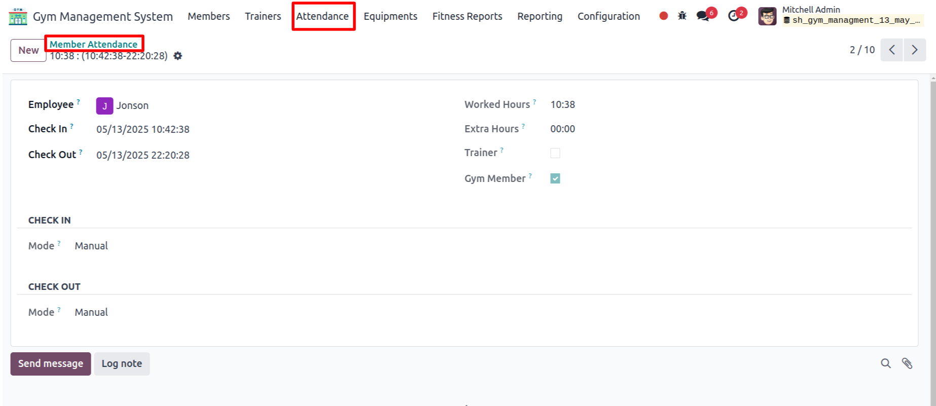
Task: Open the debug bug icon menu
Action: [682, 16]
